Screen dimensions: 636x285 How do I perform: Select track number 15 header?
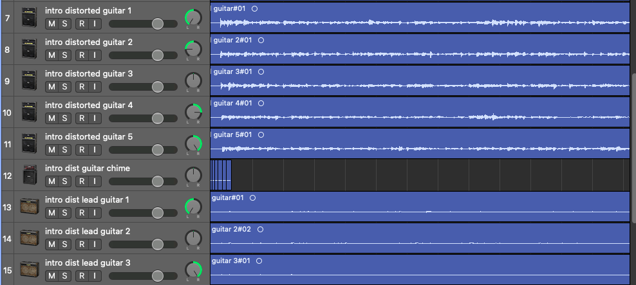pos(7,270)
